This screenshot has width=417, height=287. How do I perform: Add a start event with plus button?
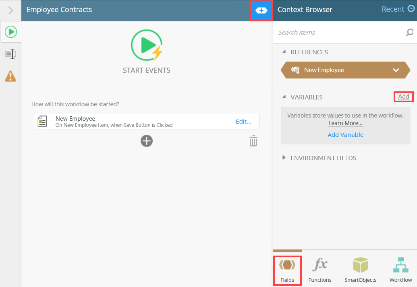tap(147, 141)
